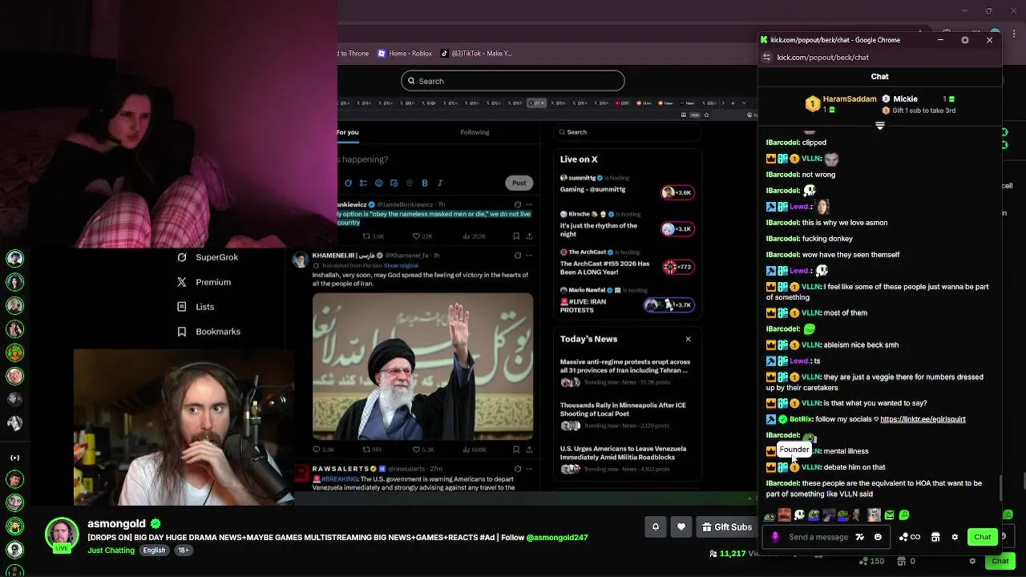This screenshot has width=1026, height=577.
Task: Click the schedule post icon in composer
Action: pos(394,183)
